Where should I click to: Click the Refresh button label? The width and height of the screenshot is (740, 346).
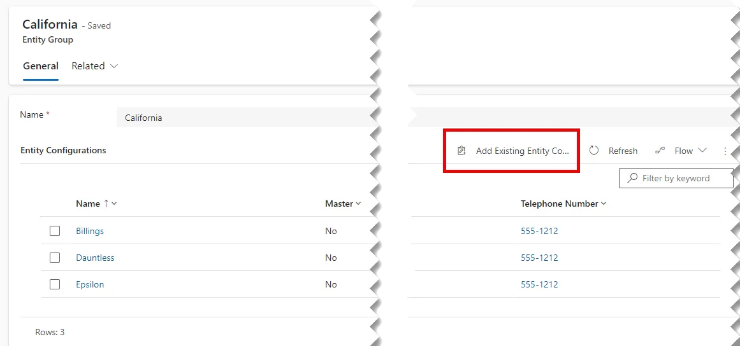623,151
